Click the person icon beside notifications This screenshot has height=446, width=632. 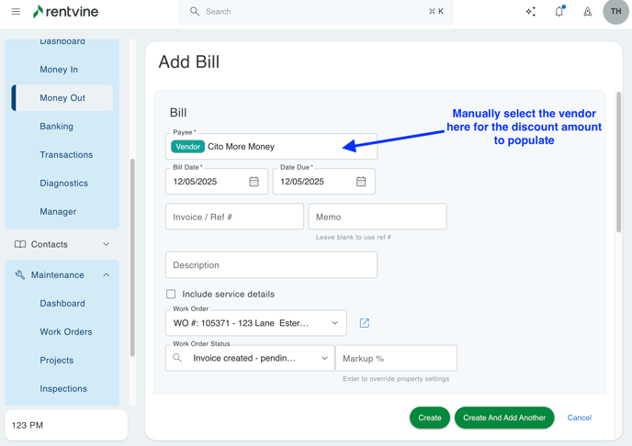pyautogui.click(x=588, y=12)
